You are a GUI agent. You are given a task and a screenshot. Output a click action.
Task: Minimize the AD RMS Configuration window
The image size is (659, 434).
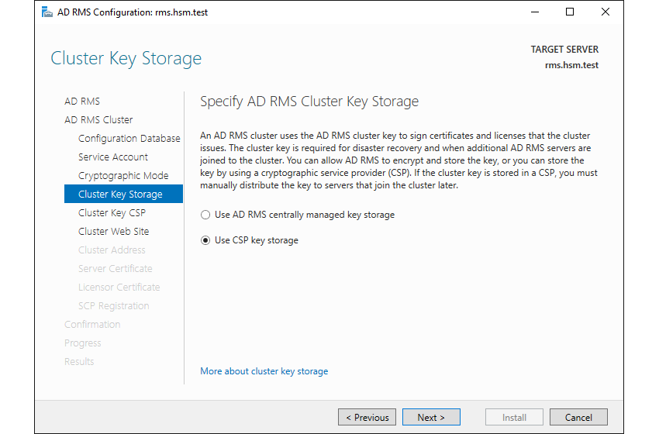pos(535,12)
